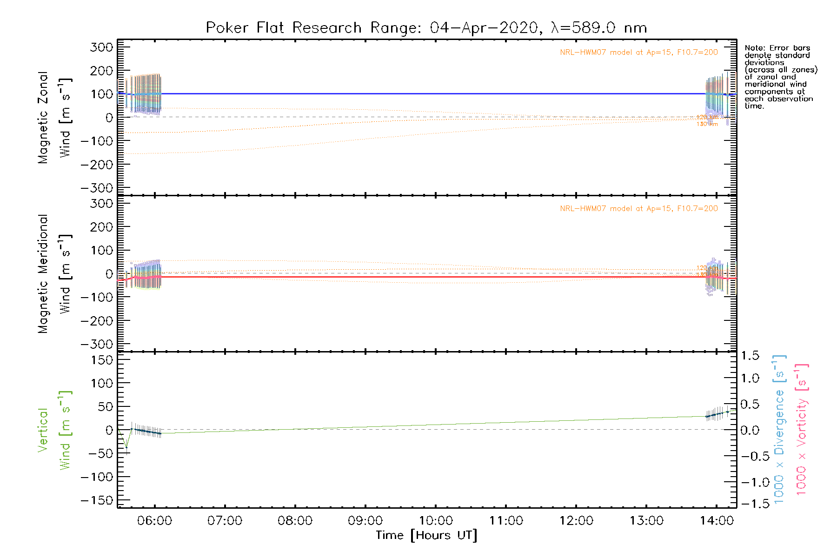Image resolution: width=837 pixels, height=558 pixels.
Task: Click the 11:00 time tick label
Action: (x=506, y=521)
